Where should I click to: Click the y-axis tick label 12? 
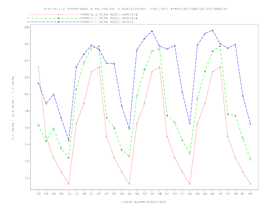[x=26, y=161]
